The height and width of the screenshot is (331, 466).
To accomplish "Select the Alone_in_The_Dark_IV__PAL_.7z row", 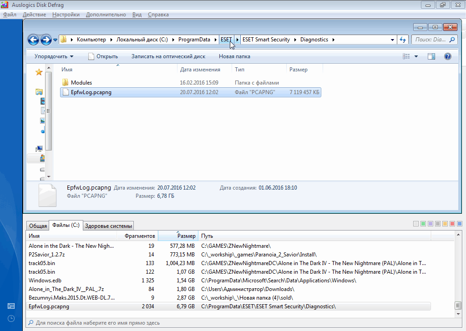I will coord(228,289).
